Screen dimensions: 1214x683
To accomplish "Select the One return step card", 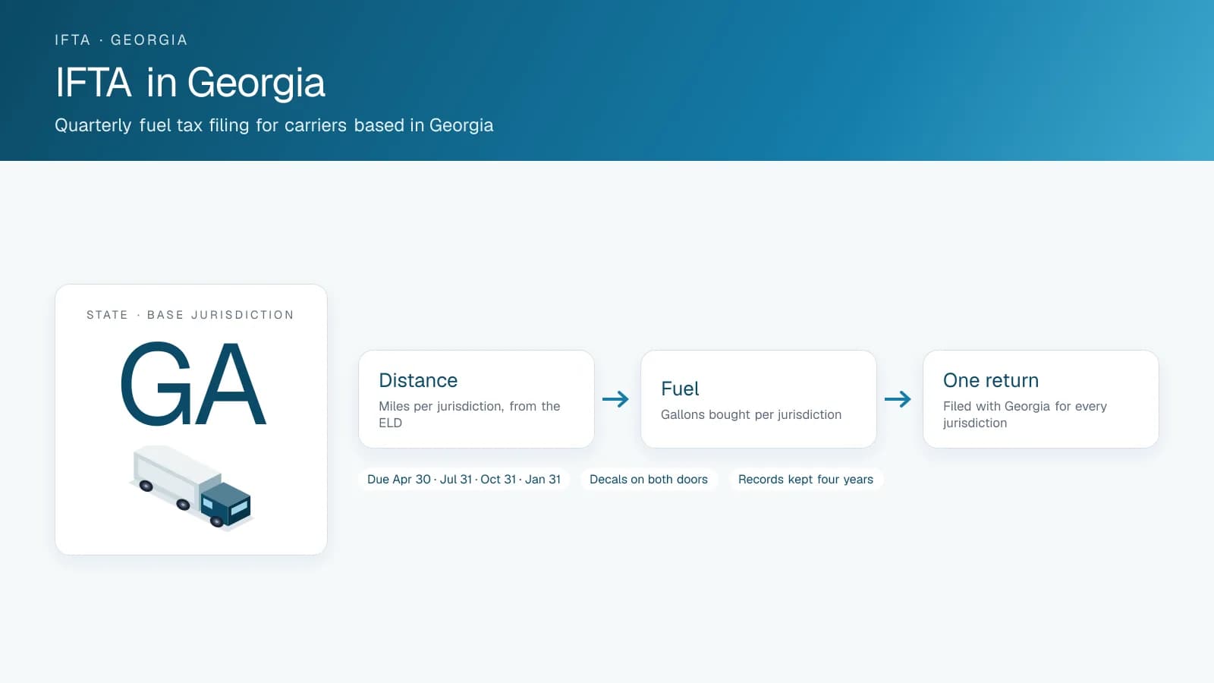I will point(1041,399).
